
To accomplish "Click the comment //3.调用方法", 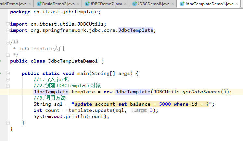I will [50, 98].
